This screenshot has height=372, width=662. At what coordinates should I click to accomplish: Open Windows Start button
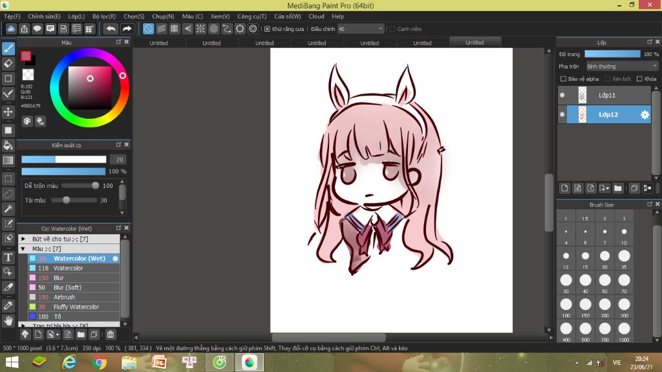[12, 362]
